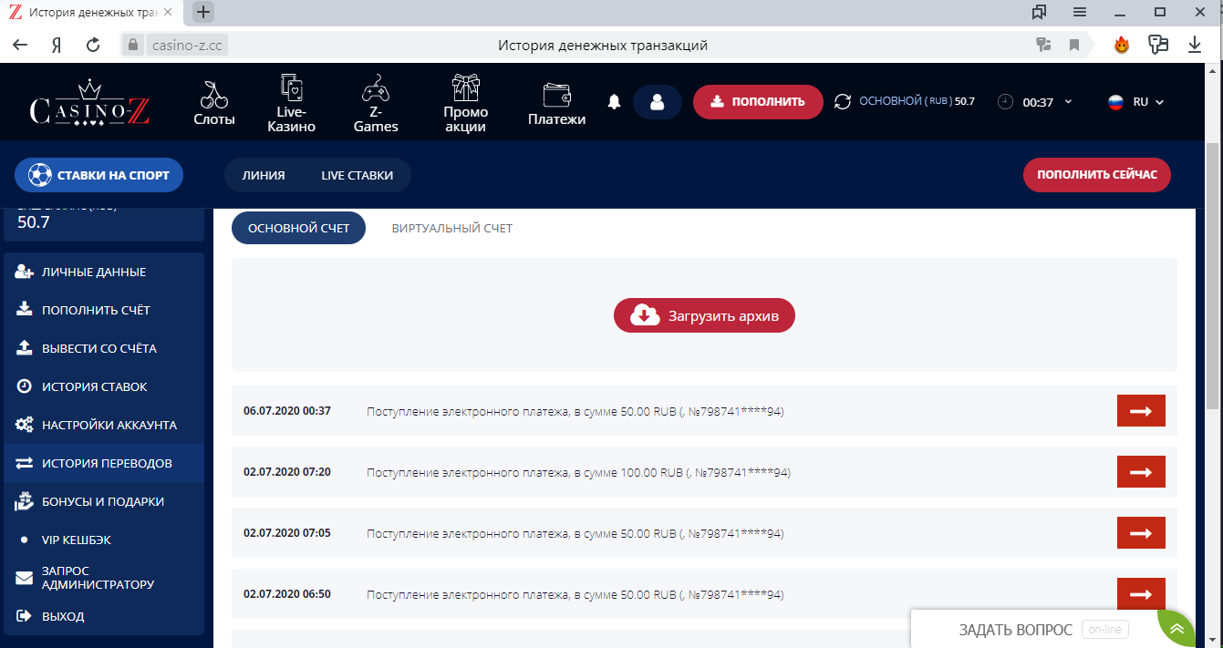Open the Slots cherry icon

[214, 95]
